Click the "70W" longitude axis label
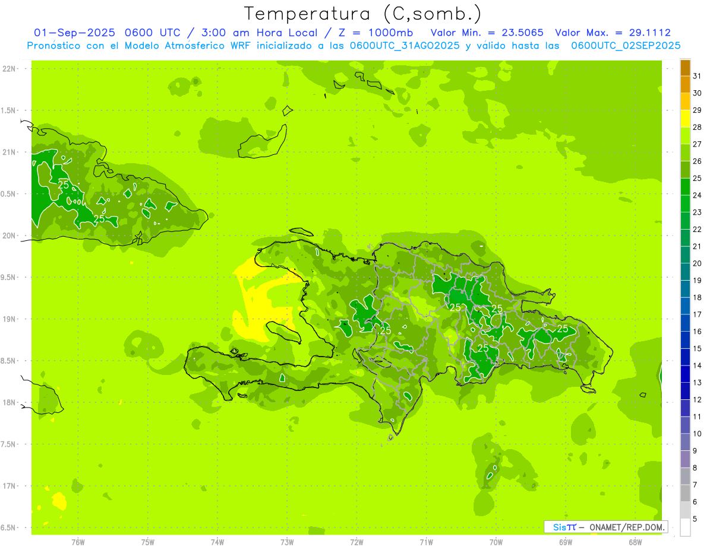713x550 pixels. 496,542
